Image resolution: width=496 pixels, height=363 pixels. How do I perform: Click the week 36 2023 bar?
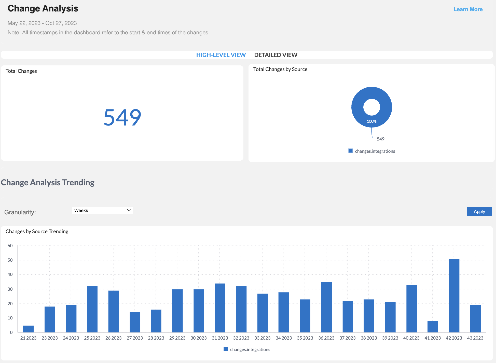point(326,307)
